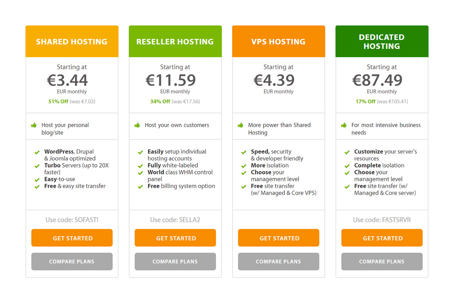Click thumbs-up icon for 'most intensive business needs'
454x303 pixels.
[x=344, y=125]
